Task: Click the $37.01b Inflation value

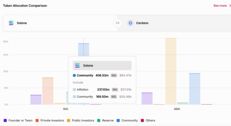Action: [126, 90]
